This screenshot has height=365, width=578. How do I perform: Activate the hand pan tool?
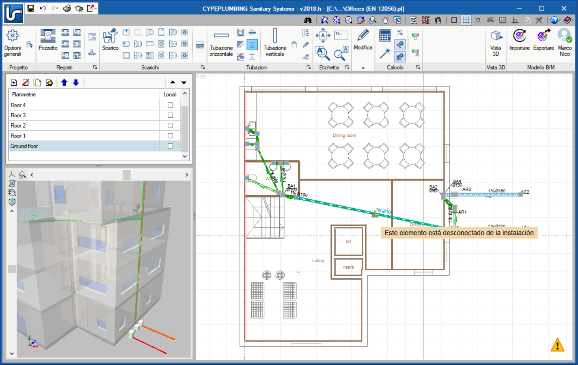pyautogui.click(x=385, y=20)
